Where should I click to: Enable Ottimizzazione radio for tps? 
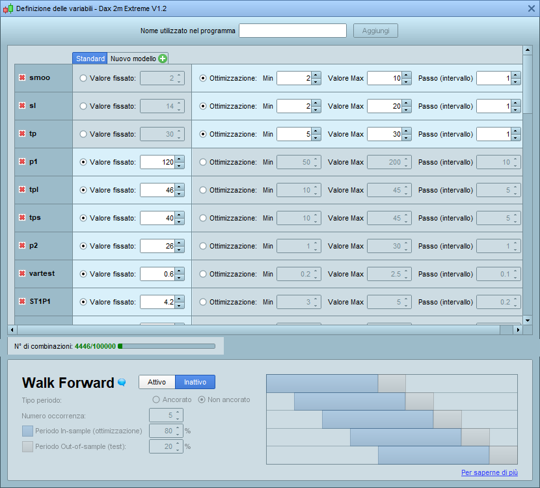[x=203, y=218]
